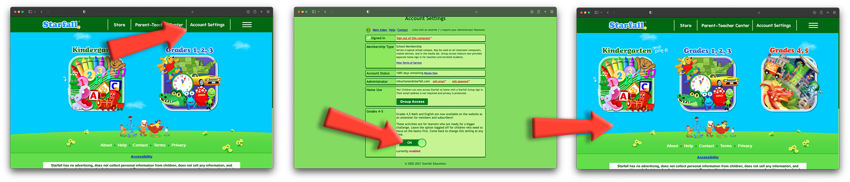
Task: Click Sign out of this computer
Action: coord(414,38)
